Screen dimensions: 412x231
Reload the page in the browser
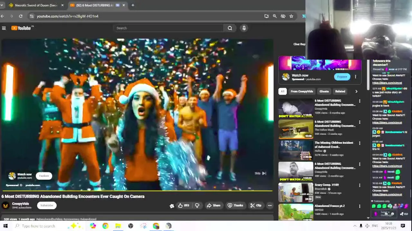pos(21,16)
